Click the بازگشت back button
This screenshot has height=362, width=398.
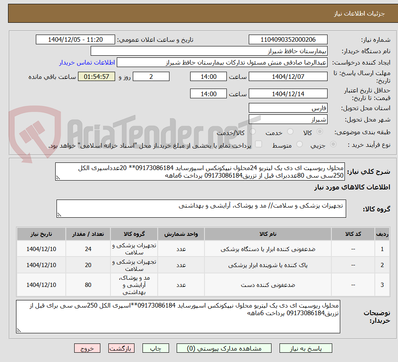tap(121, 348)
